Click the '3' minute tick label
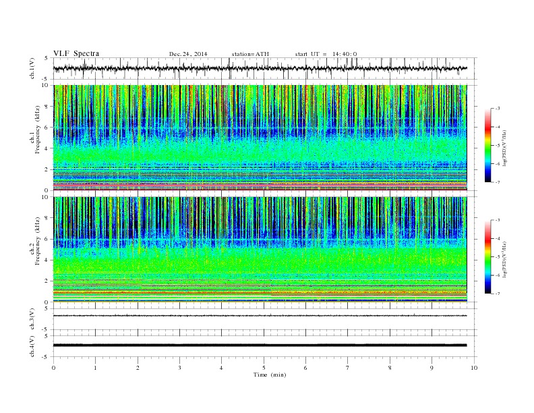The image size is (534, 413). [x=179, y=368]
